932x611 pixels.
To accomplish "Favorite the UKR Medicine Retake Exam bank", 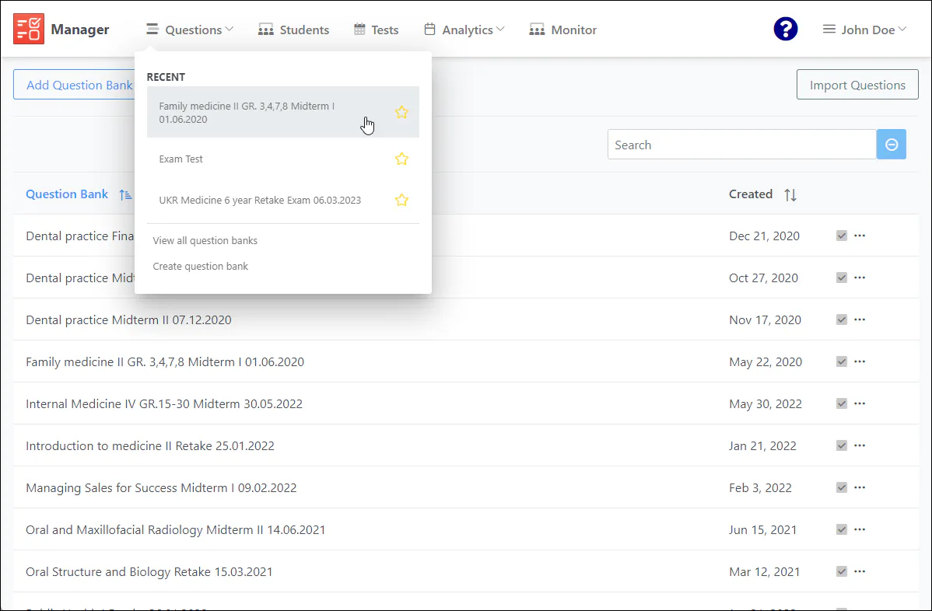I will 401,200.
